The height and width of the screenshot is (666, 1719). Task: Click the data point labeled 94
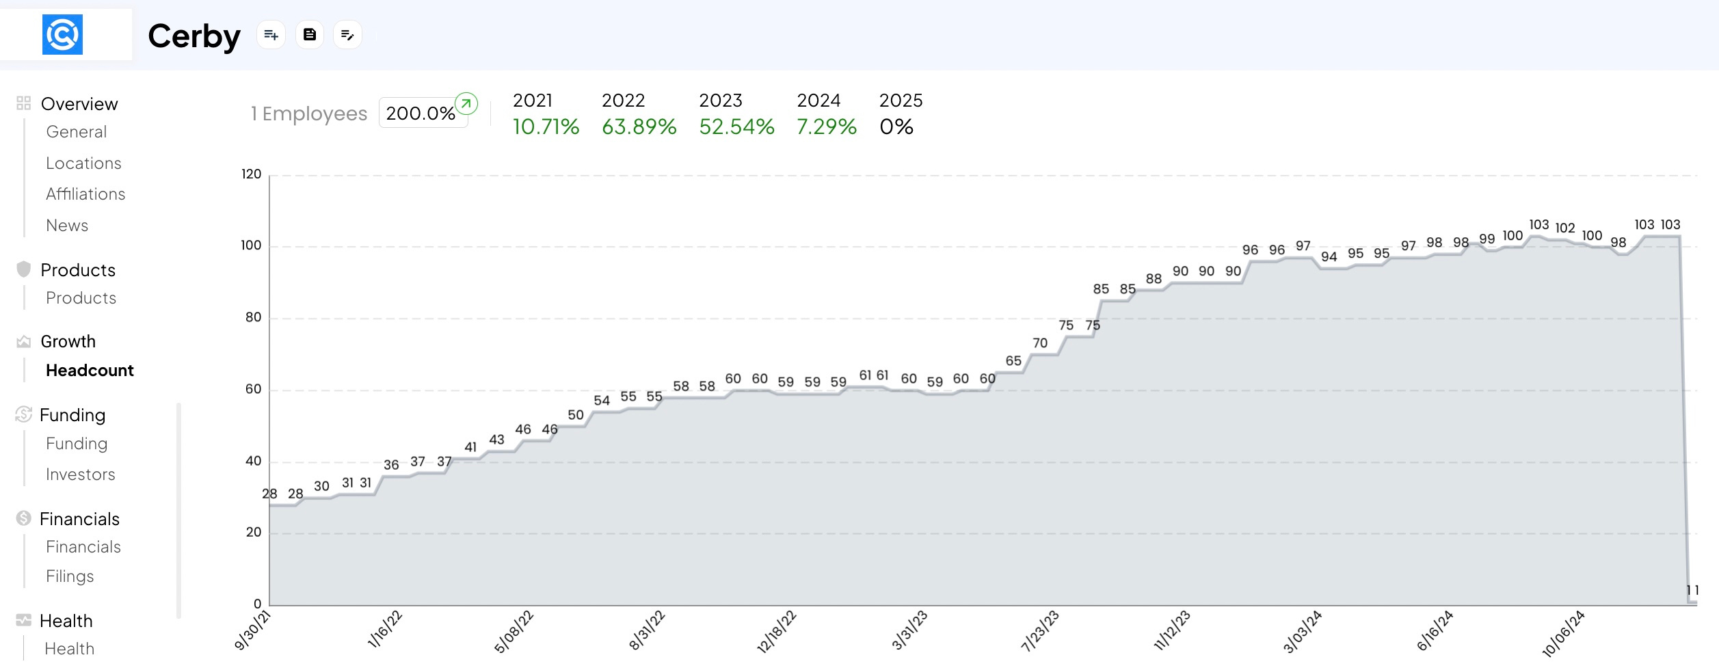(x=1329, y=257)
